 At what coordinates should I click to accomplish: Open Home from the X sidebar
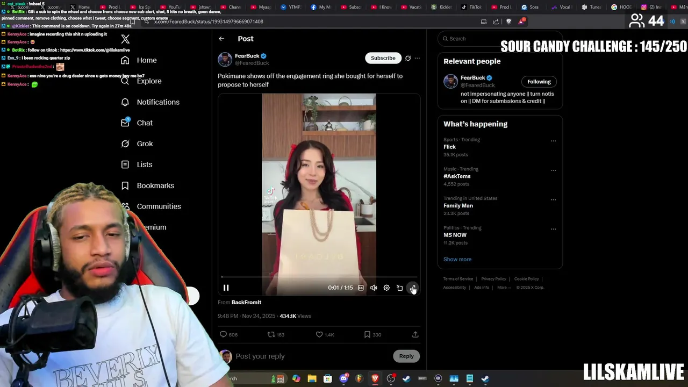[x=139, y=60]
